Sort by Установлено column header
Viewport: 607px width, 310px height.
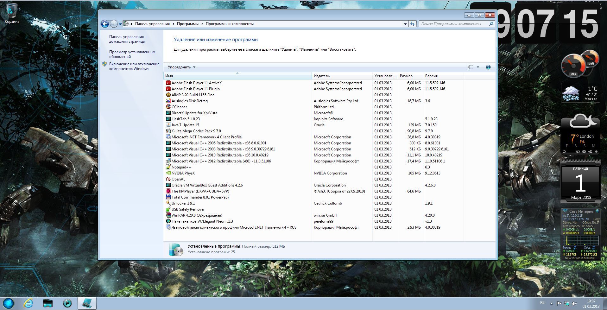tap(385, 76)
